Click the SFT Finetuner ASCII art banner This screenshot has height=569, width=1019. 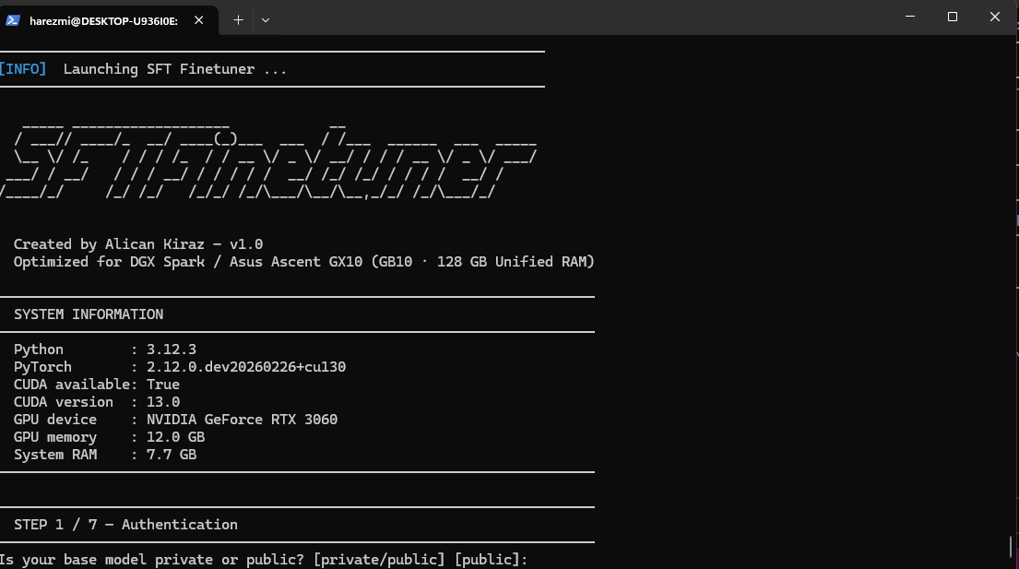[x=268, y=160]
